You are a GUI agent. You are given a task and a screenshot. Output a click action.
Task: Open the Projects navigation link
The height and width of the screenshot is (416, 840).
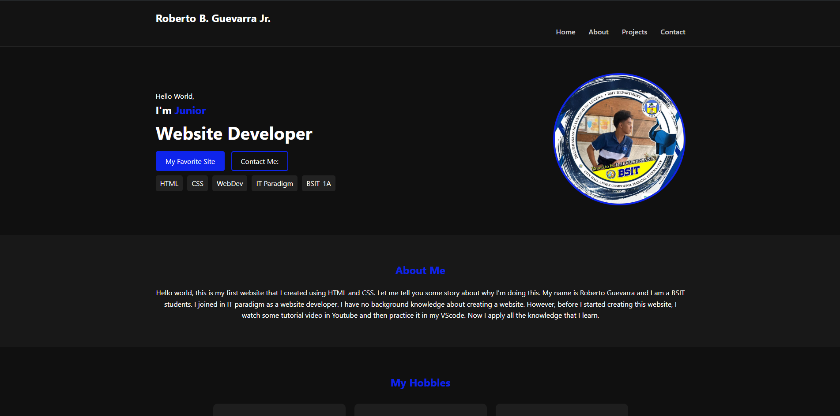click(634, 32)
